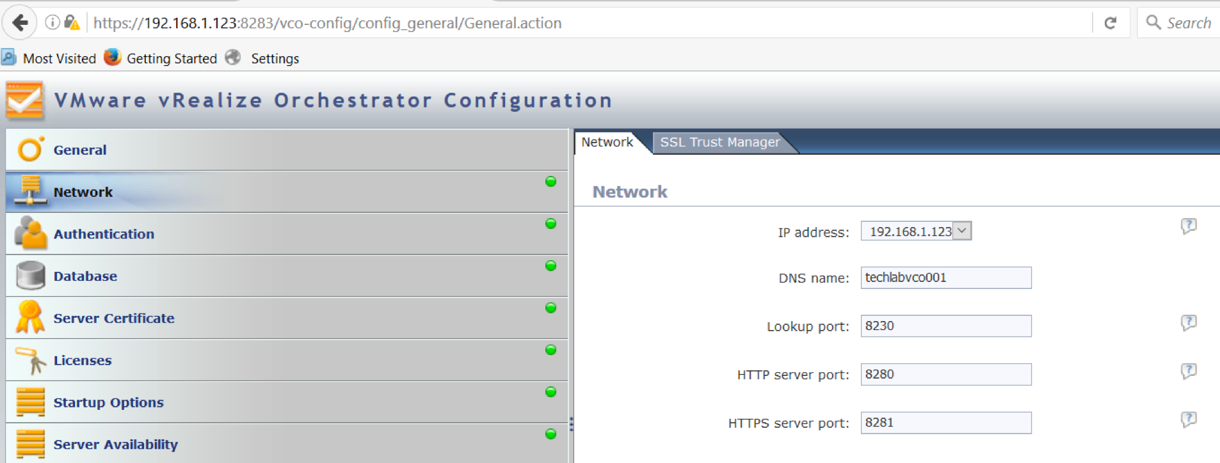Open the Server Availability section
Image resolution: width=1220 pixels, height=463 pixels.
[x=287, y=444]
